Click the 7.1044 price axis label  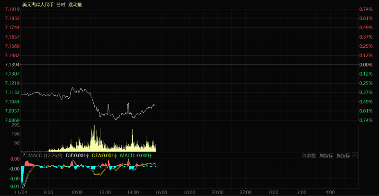click(x=12, y=102)
